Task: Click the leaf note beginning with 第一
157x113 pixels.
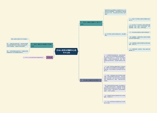Action: (17, 45)
